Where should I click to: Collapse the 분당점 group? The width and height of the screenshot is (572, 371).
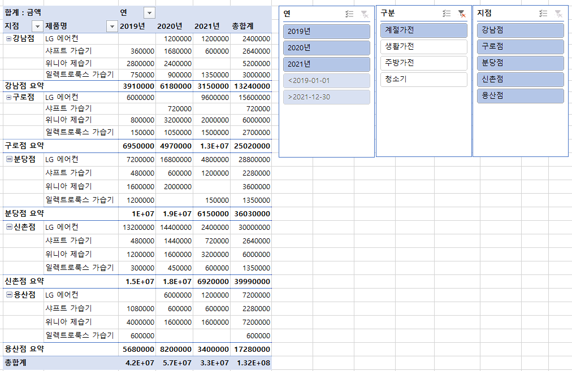[x=9, y=159]
